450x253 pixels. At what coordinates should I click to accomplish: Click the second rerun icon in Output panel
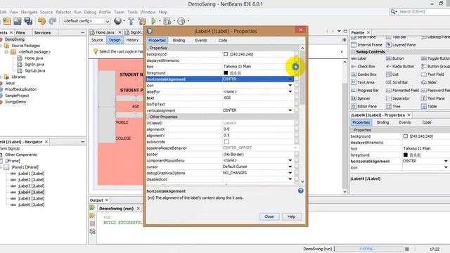click(92, 216)
